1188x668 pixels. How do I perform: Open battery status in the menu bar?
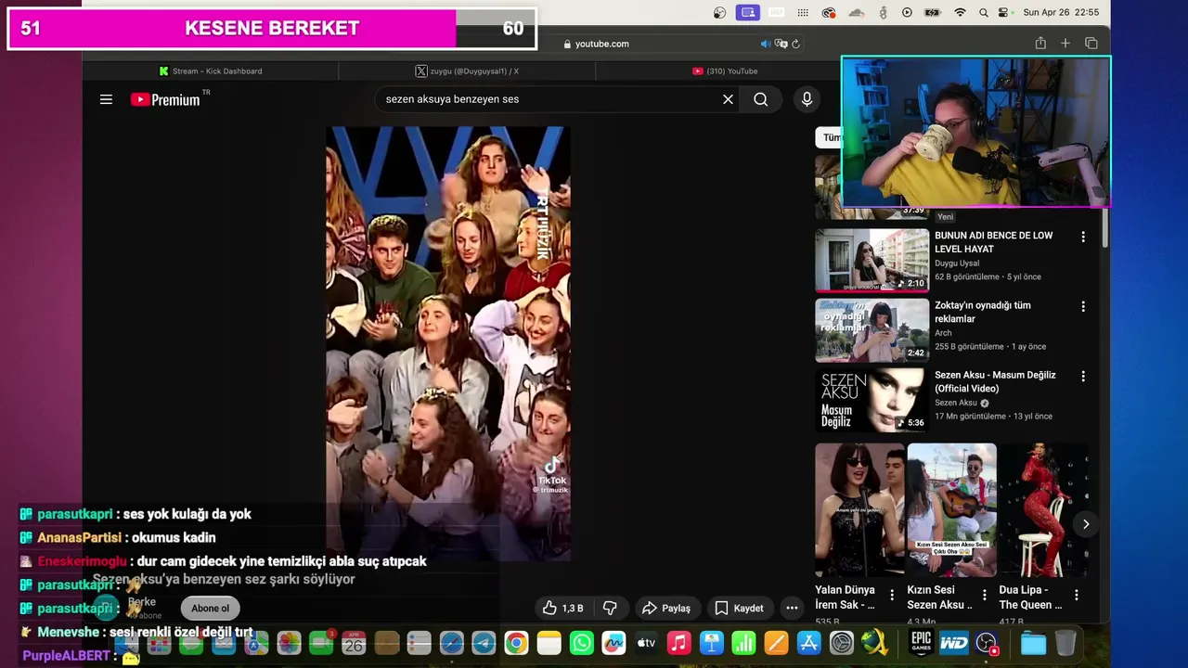934,12
